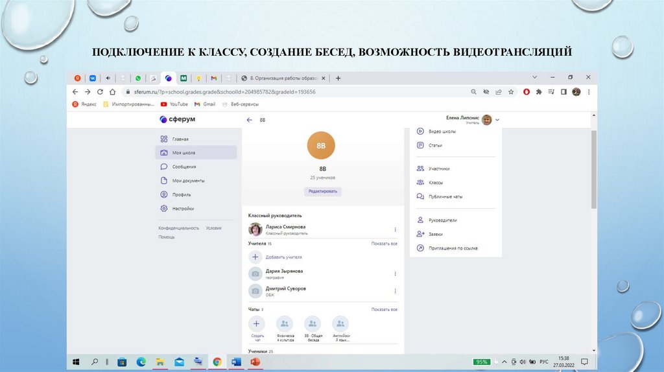This screenshot has height=372, width=664.
Task: Open Веб-сервисы bookmark
Action: (x=240, y=104)
